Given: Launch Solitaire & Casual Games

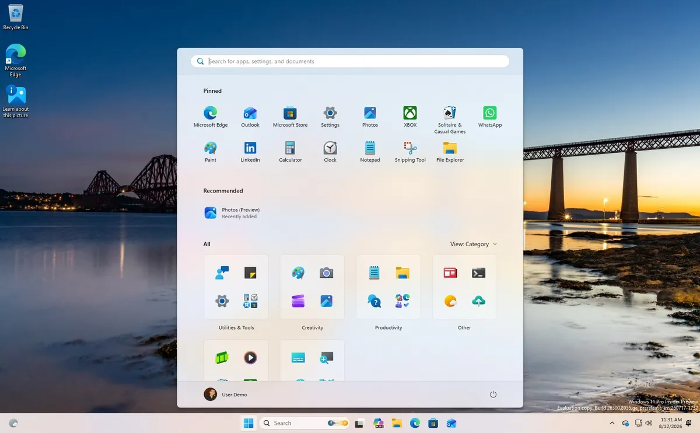Looking at the screenshot, I should 450,120.
